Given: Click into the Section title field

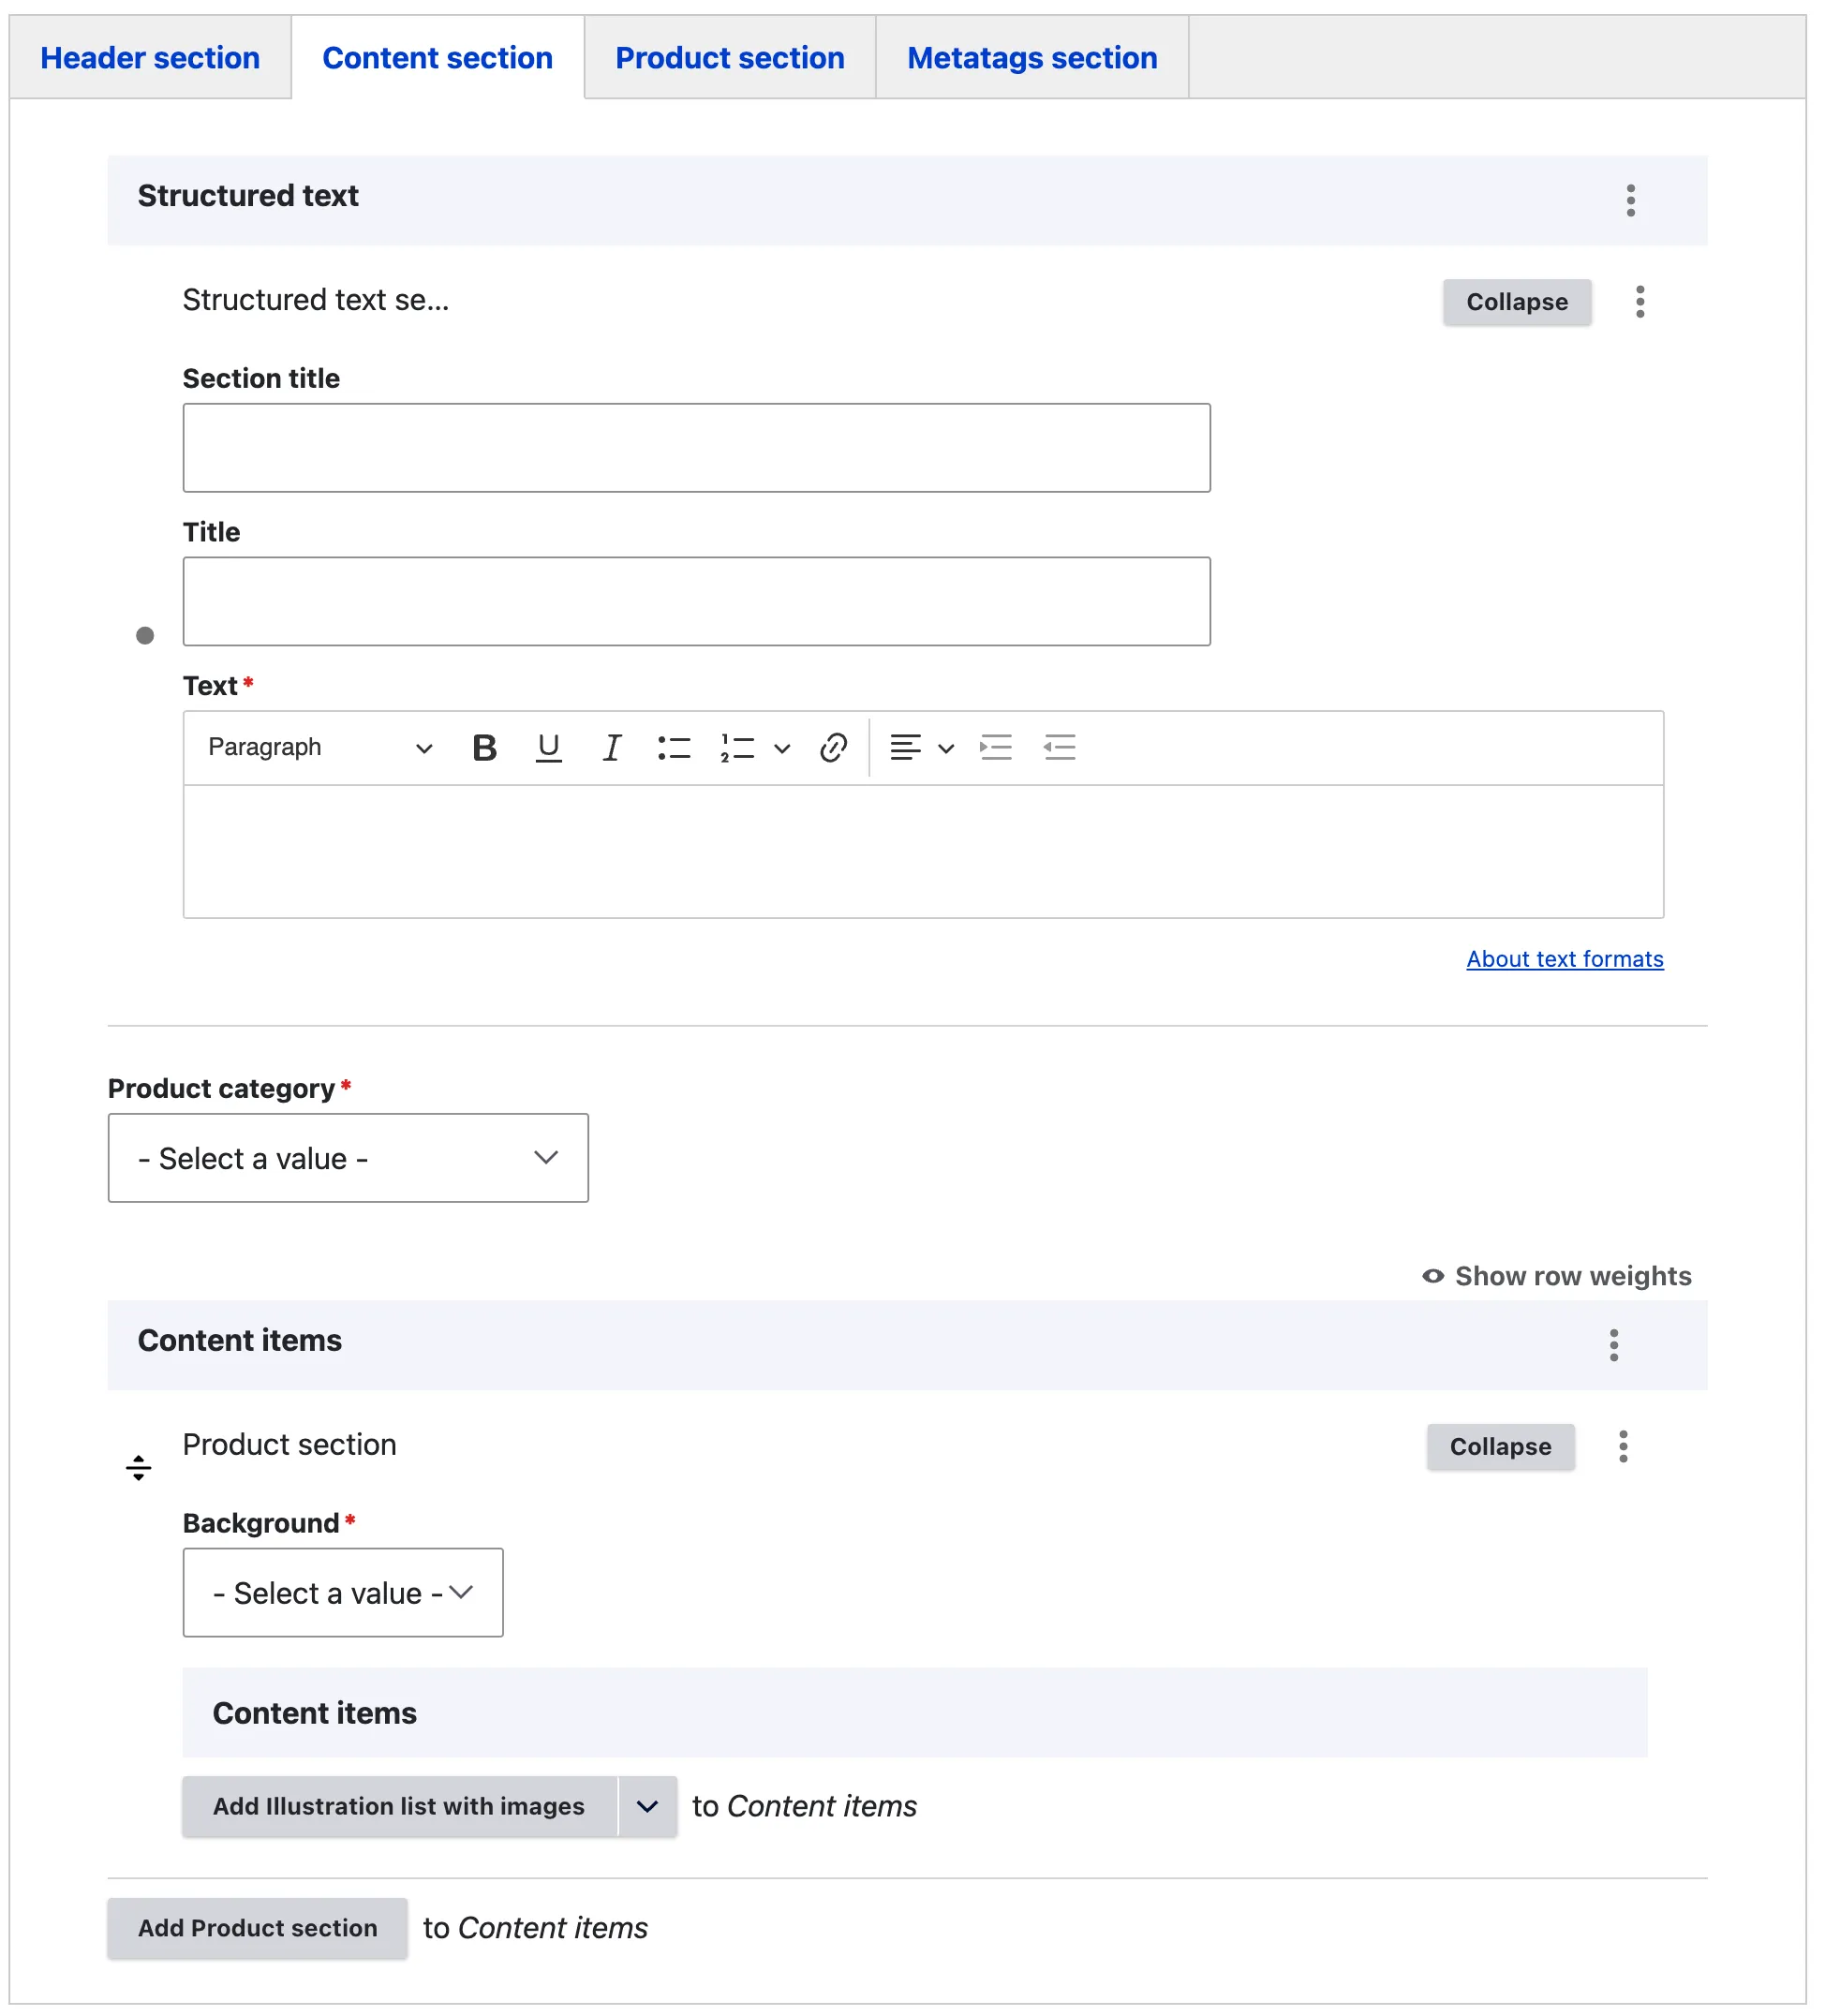Looking at the screenshot, I should point(696,448).
